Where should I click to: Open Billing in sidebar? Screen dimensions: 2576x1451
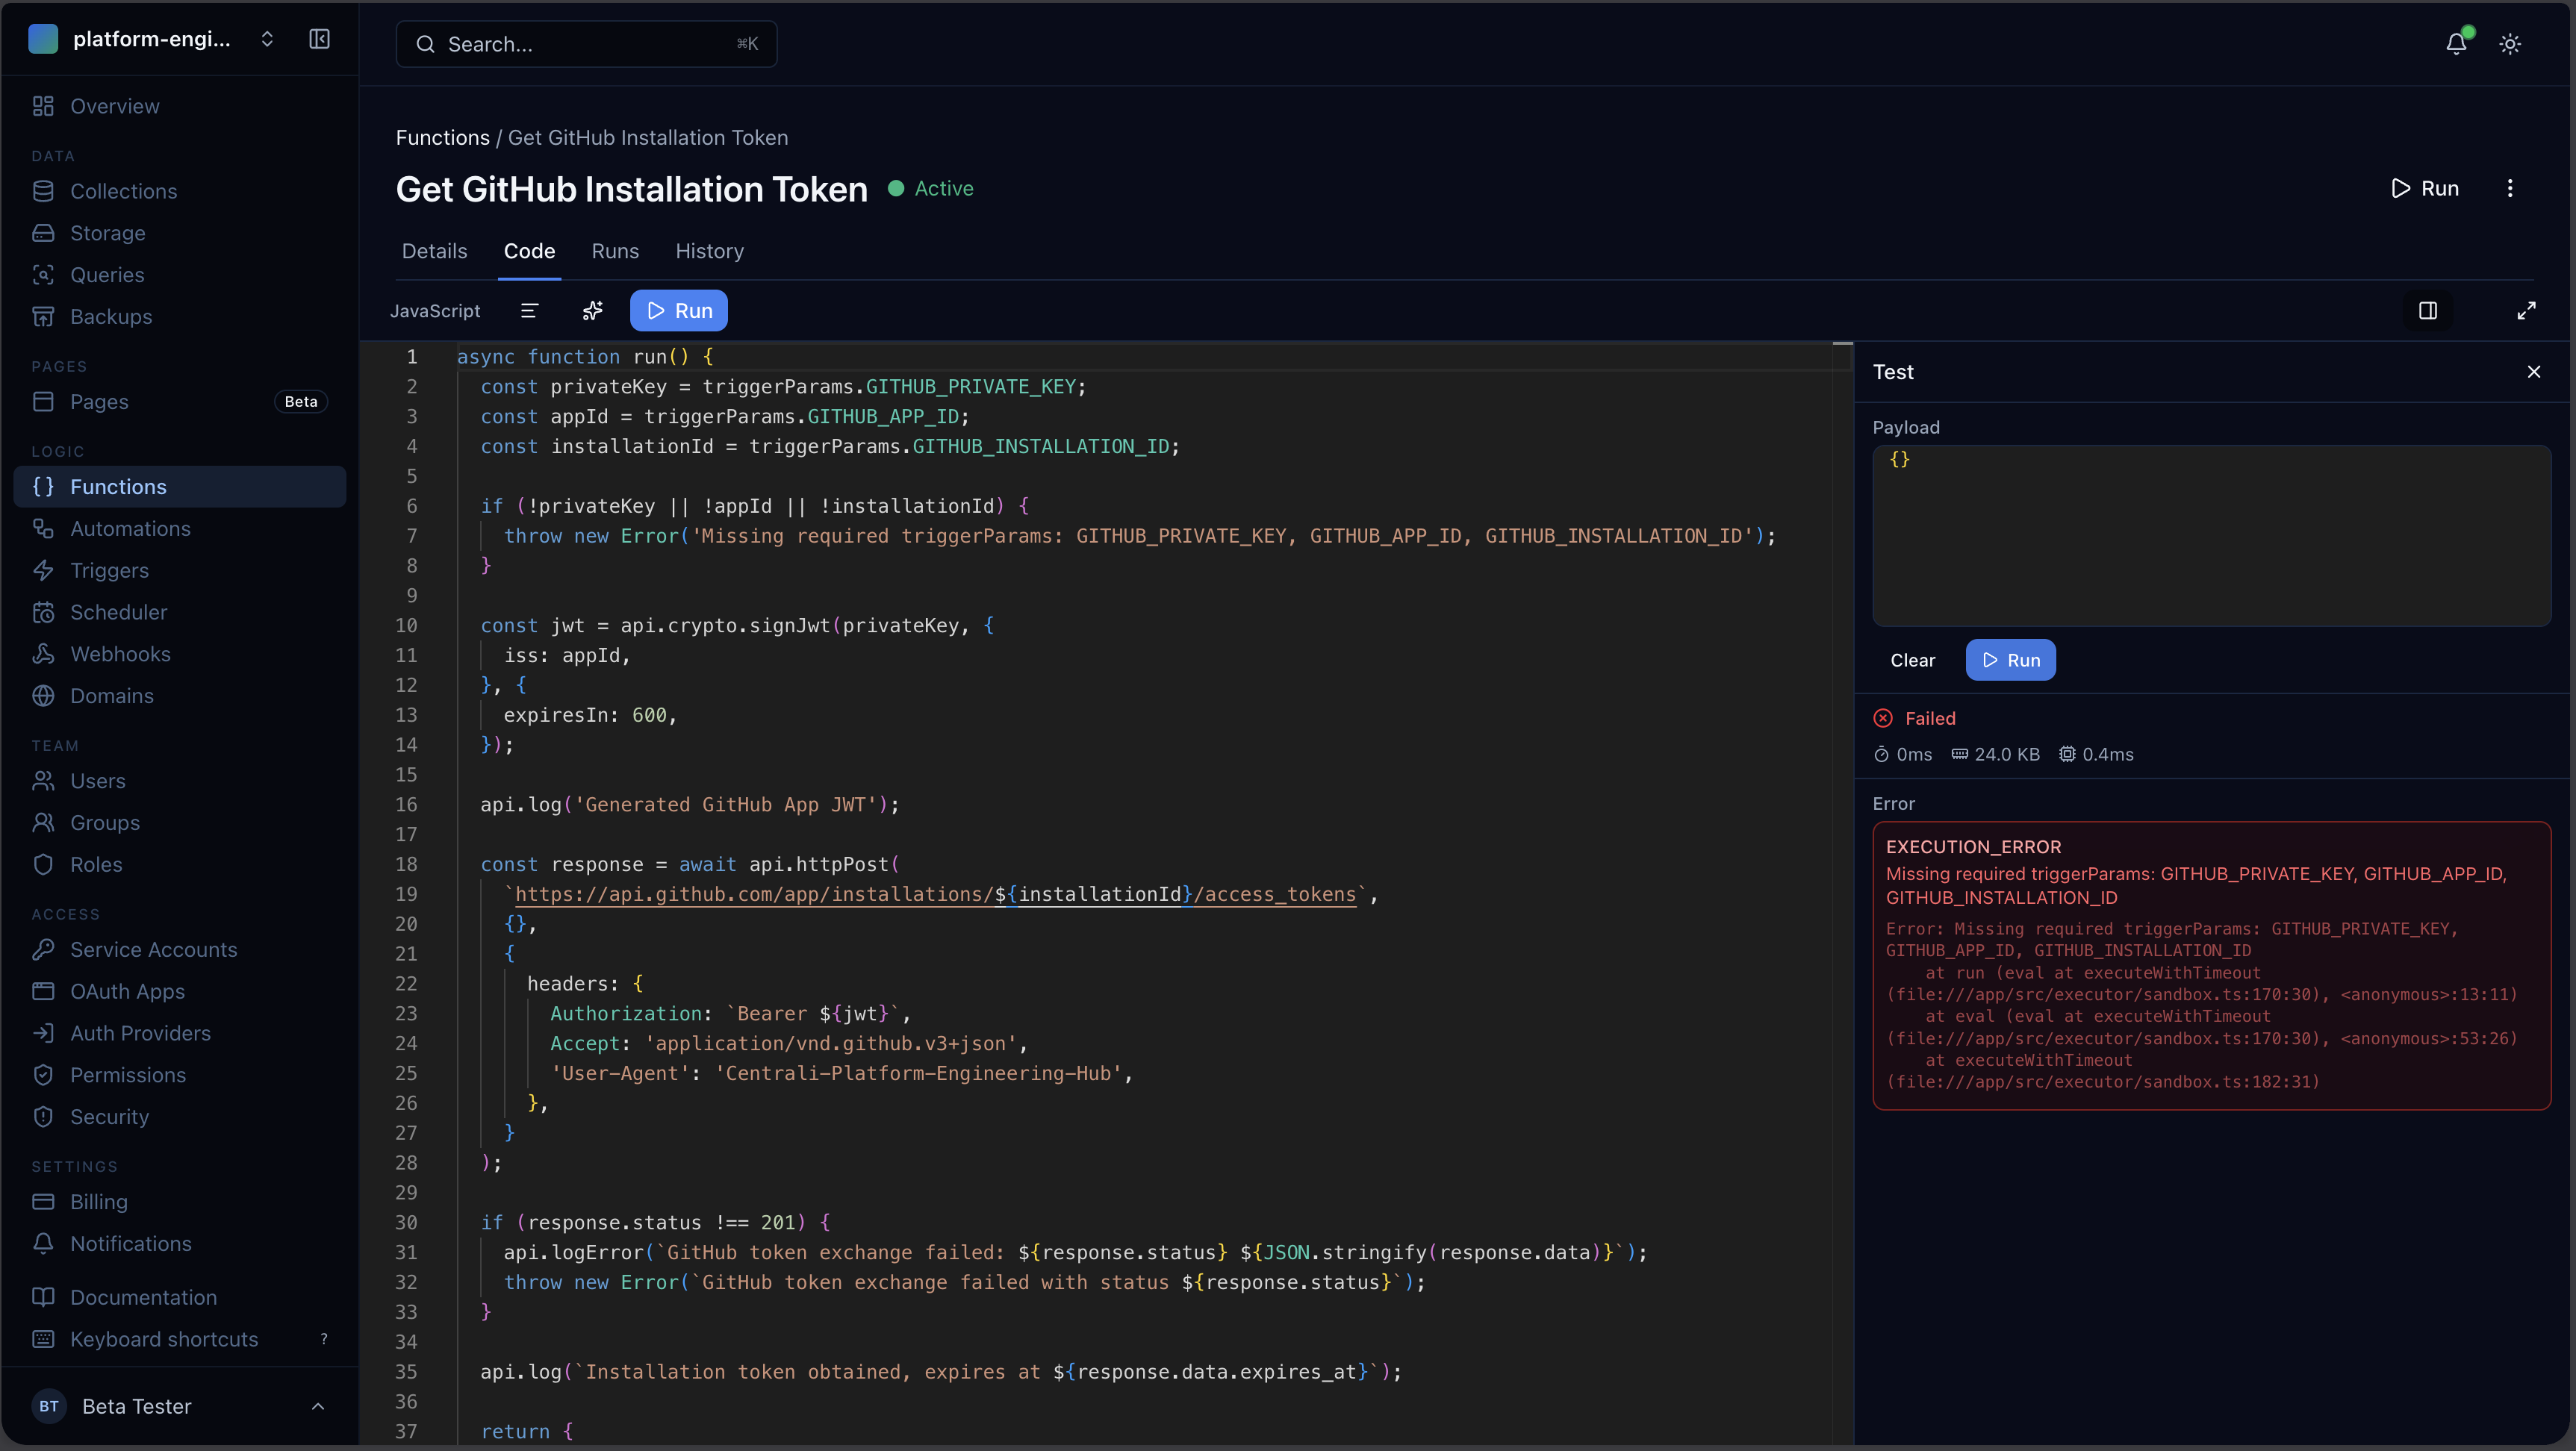[x=180, y=1203]
